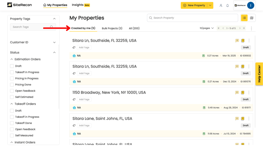Click Add Tags on property ID 784995
This screenshot has height=148, width=263.
tap(84, 126)
